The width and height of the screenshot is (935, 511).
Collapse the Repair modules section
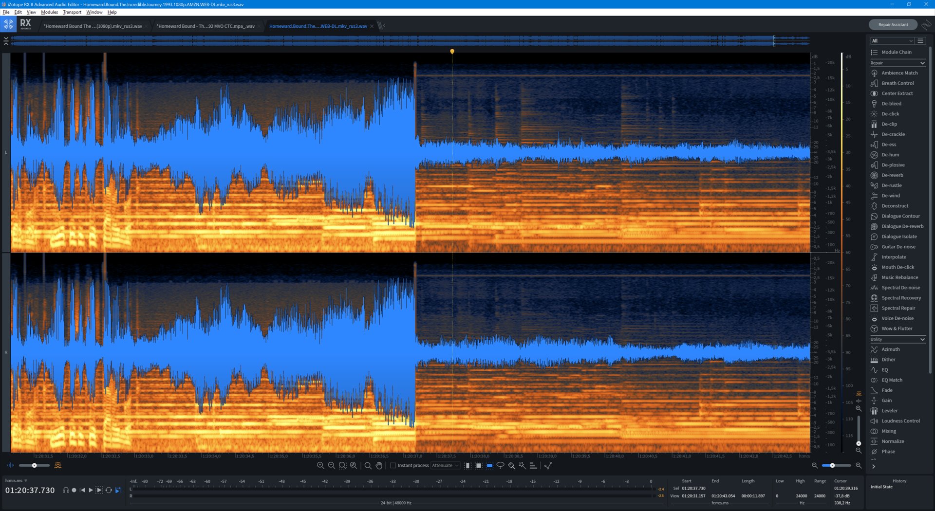pos(922,63)
